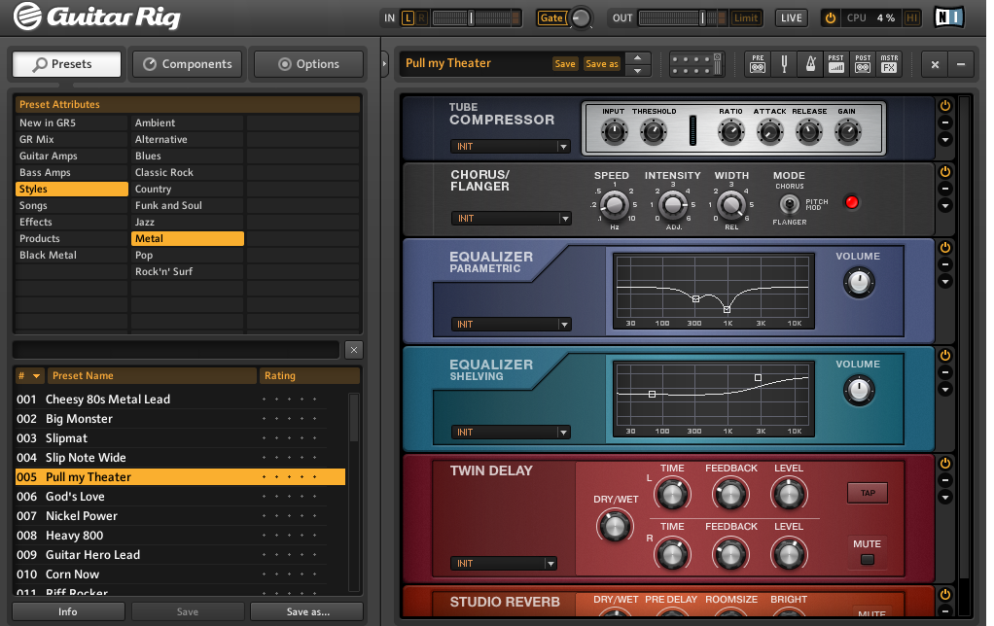Clear the preset search with the X icon
The width and height of the screenshot is (994, 626).
pyautogui.click(x=354, y=350)
